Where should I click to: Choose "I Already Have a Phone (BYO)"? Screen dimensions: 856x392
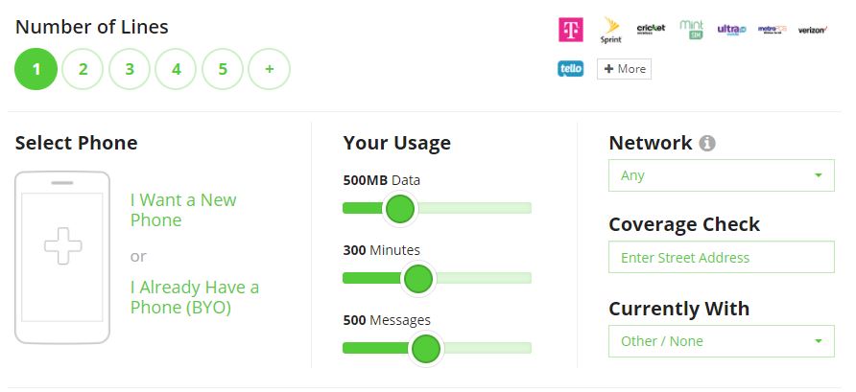point(195,297)
